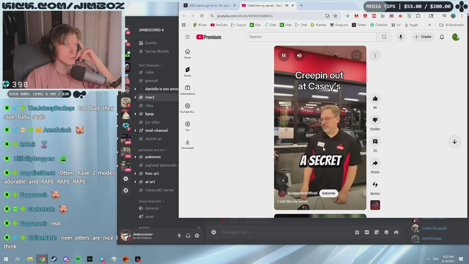Go to YouTube Home in sidebar
Image resolution: width=469 pixels, height=264 pixels.
coord(188,54)
